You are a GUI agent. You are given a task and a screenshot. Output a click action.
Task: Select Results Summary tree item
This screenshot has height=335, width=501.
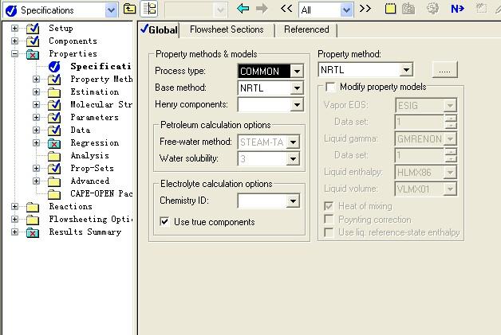[85, 232]
